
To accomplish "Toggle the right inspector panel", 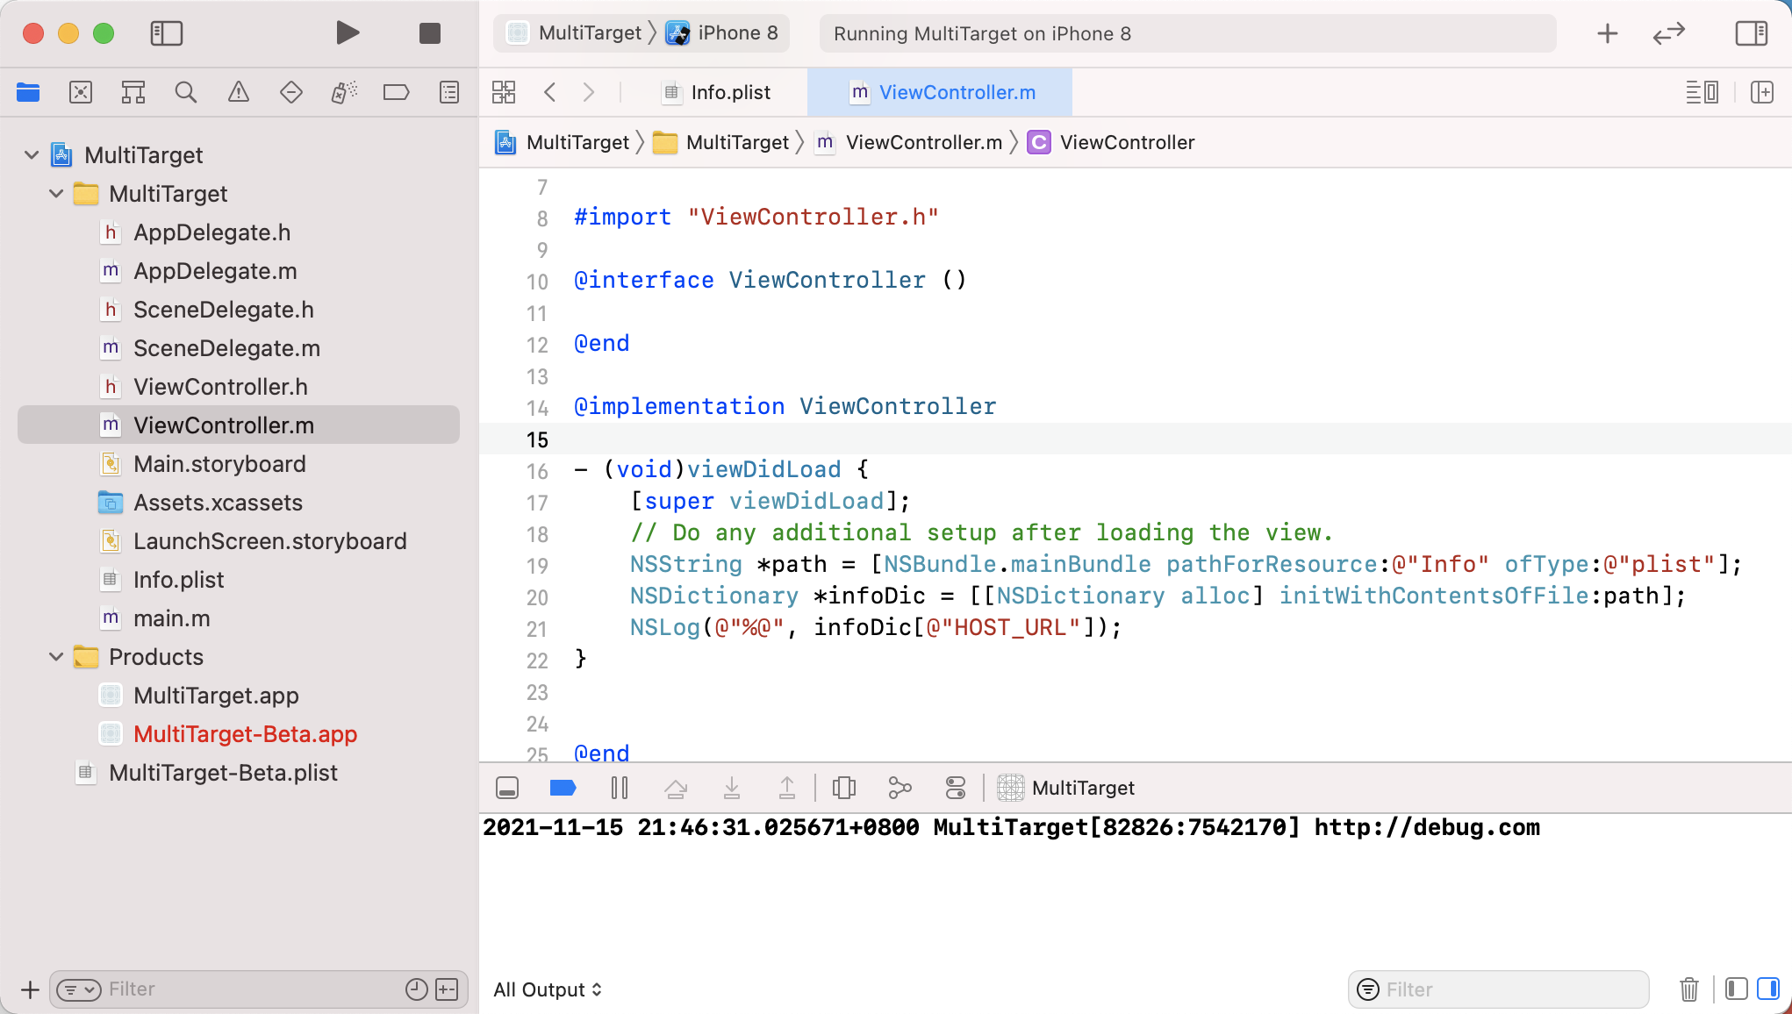I will click(x=1751, y=33).
